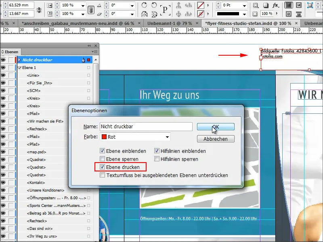Open the stroke weight 0 Pt dropdown
Viewport: 323px width, 242px height.
[x=245, y=5]
